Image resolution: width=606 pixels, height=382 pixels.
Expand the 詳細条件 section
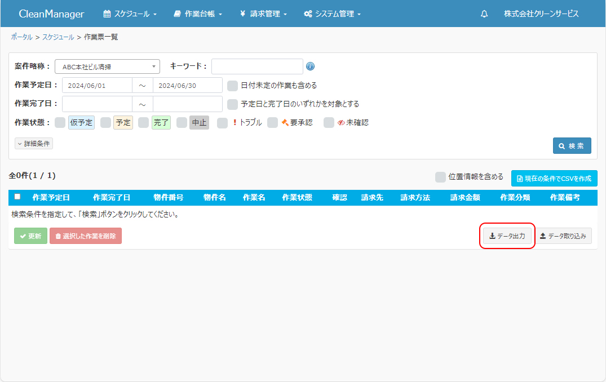click(x=34, y=144)
